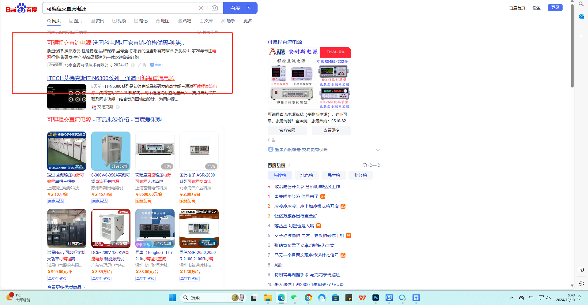The image size is (588, 305).
Task: Open 查看更多优质商品 link
Action: [x=66, y=287]
